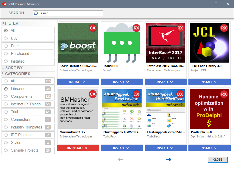The height and width of the screenshot is (169, 234).
Task: Click the DX badge on Mustangpeak VirtualShellTools
Action: tap(180, 94)
